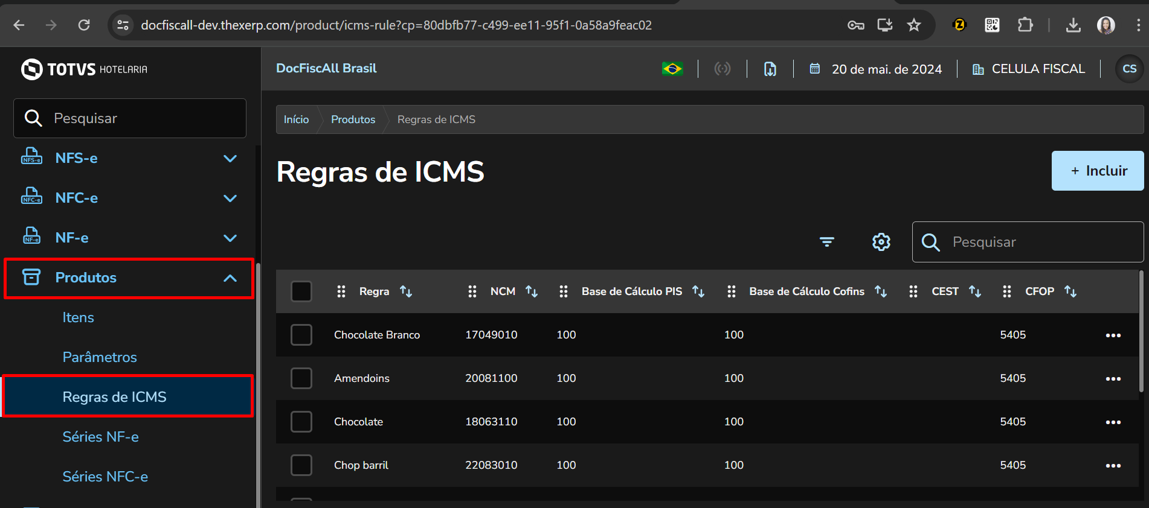Open row actions for Chop barril
1149x508 pixels.
(x=1113, y=465)
